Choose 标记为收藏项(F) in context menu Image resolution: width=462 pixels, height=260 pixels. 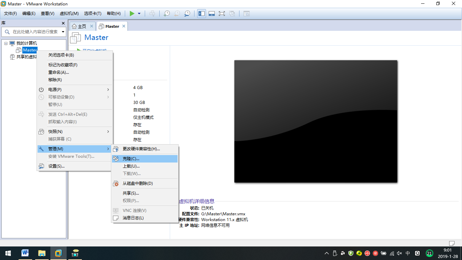[75, 65]
